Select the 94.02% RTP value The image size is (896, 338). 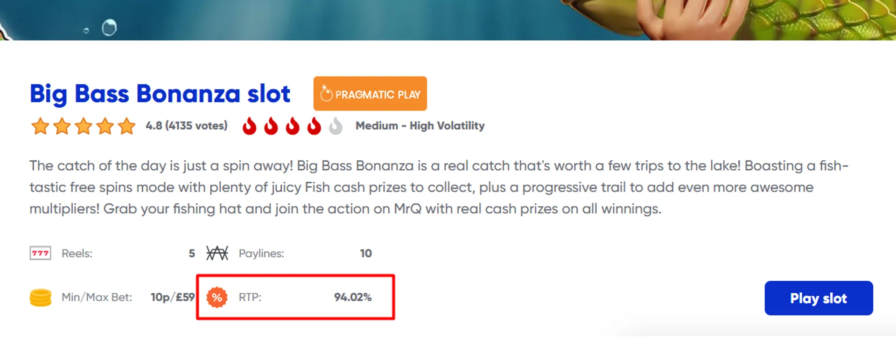353,297
